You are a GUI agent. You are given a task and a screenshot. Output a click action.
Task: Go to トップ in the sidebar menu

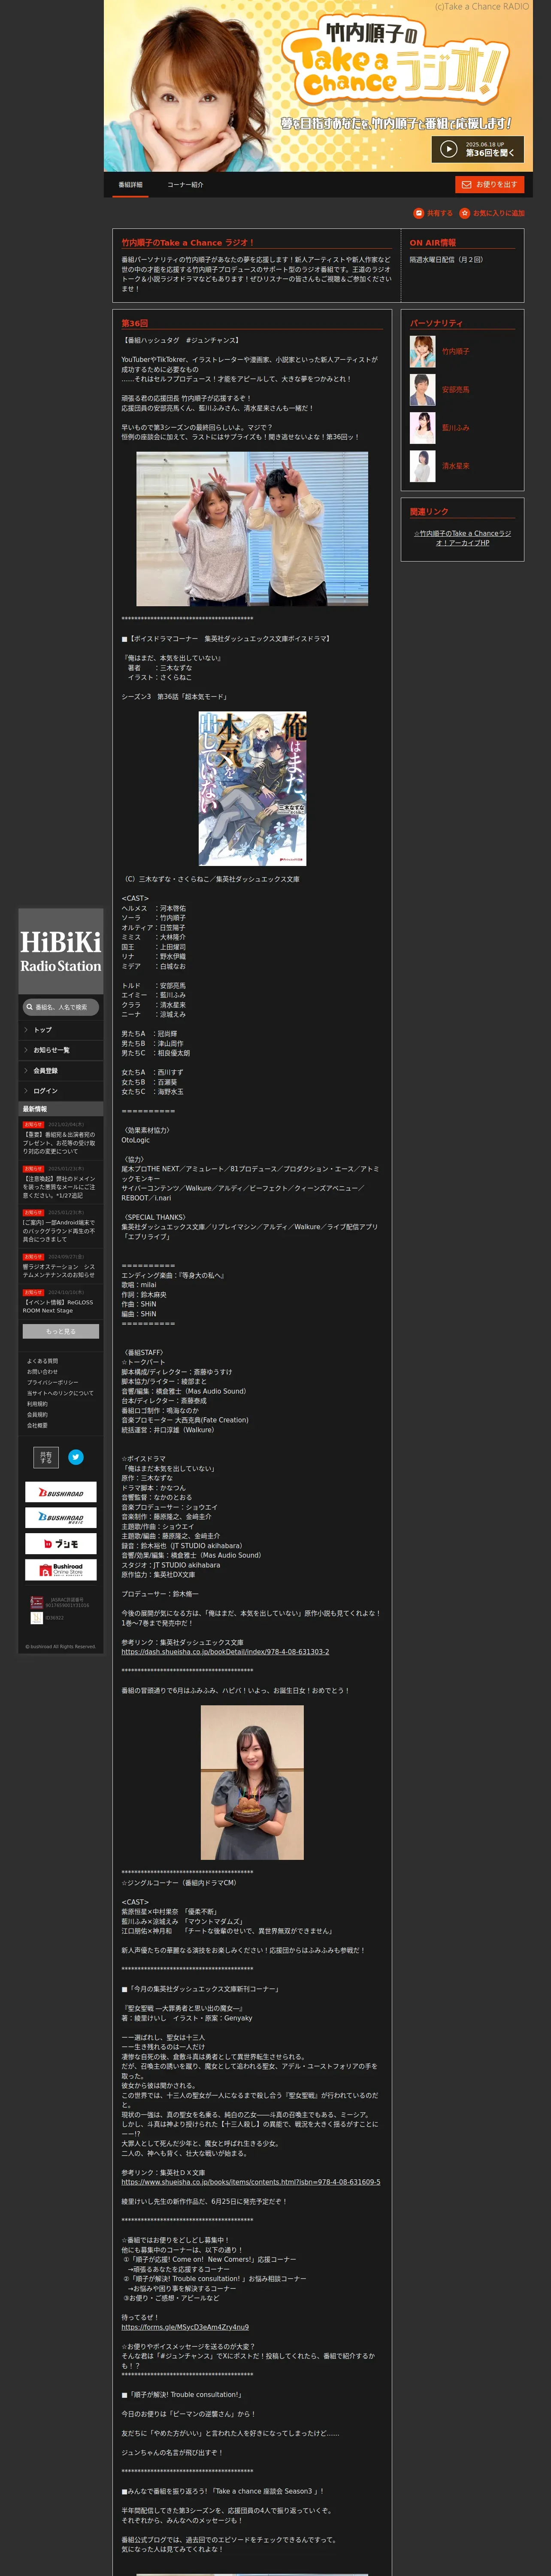coord(61,1030)
